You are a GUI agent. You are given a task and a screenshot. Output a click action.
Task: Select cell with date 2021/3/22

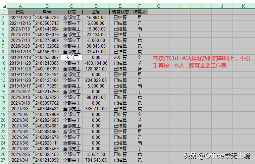pos(20,92)
